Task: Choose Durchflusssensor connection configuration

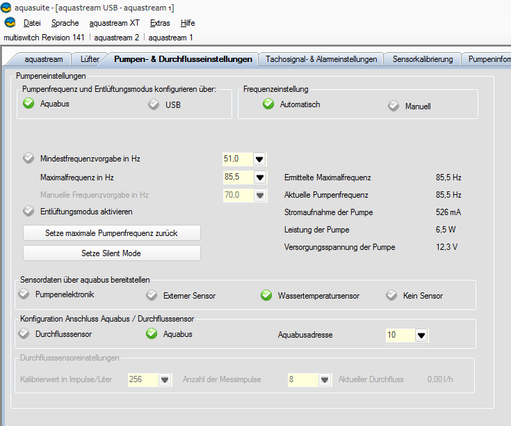Action: tap(55, 333)
